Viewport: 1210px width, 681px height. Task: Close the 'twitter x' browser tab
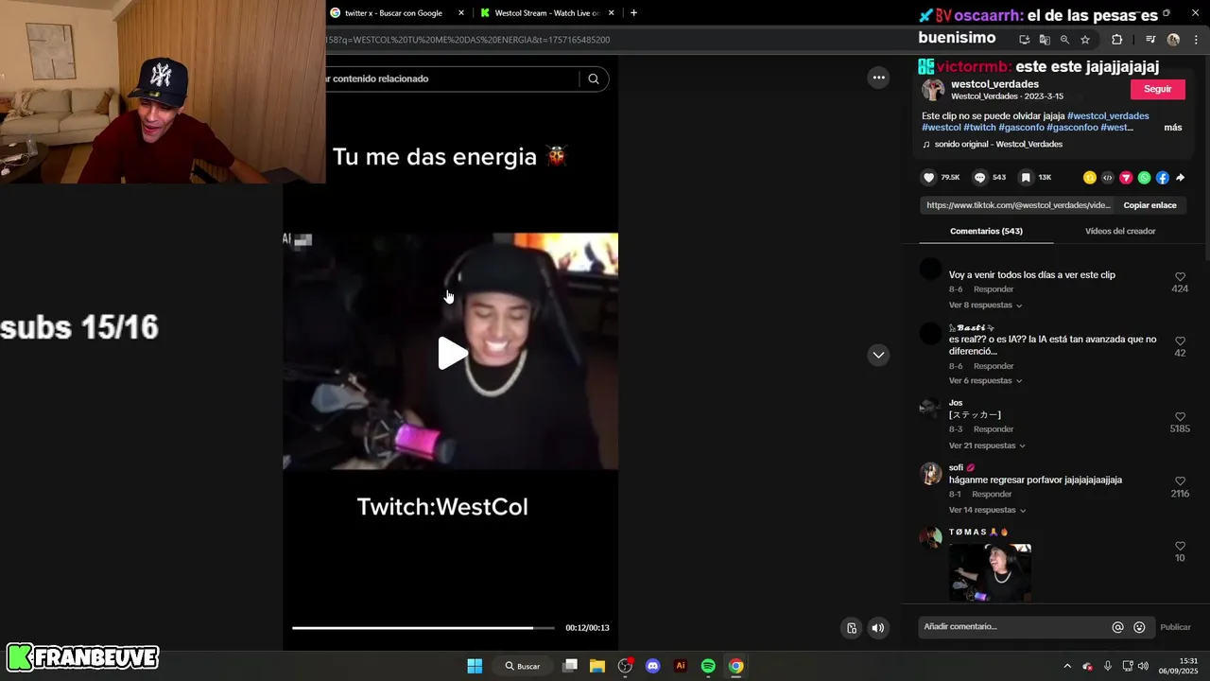461,13
